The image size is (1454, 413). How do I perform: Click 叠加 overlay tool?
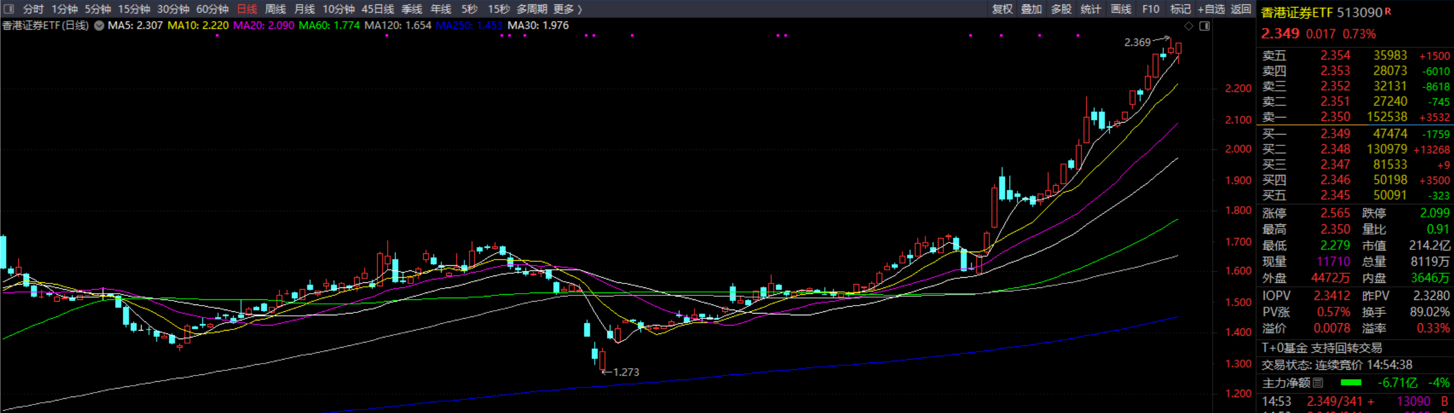(x=1031, y=9)
